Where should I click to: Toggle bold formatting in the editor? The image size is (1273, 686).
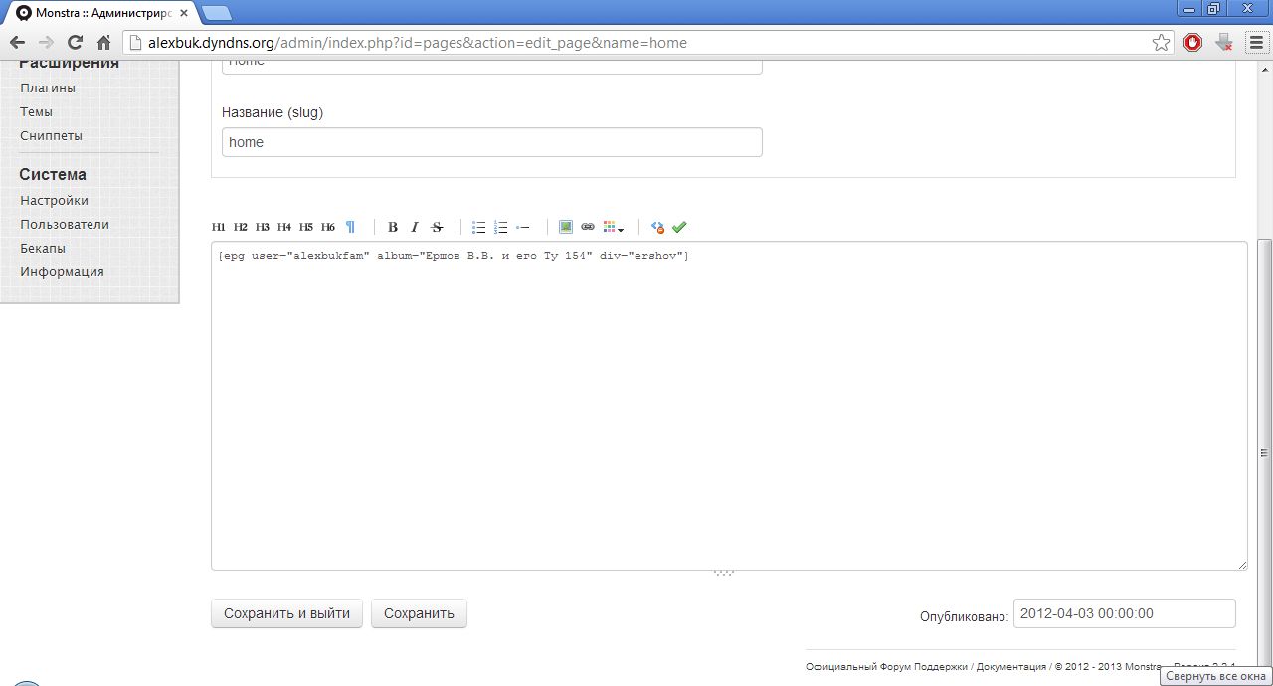point(393,227)
